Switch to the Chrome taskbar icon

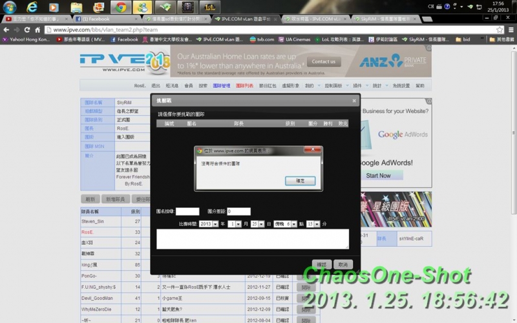[120, 7]
